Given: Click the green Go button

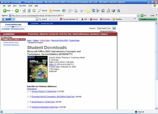Looking at the screenshot, I should tap(143, 16).
